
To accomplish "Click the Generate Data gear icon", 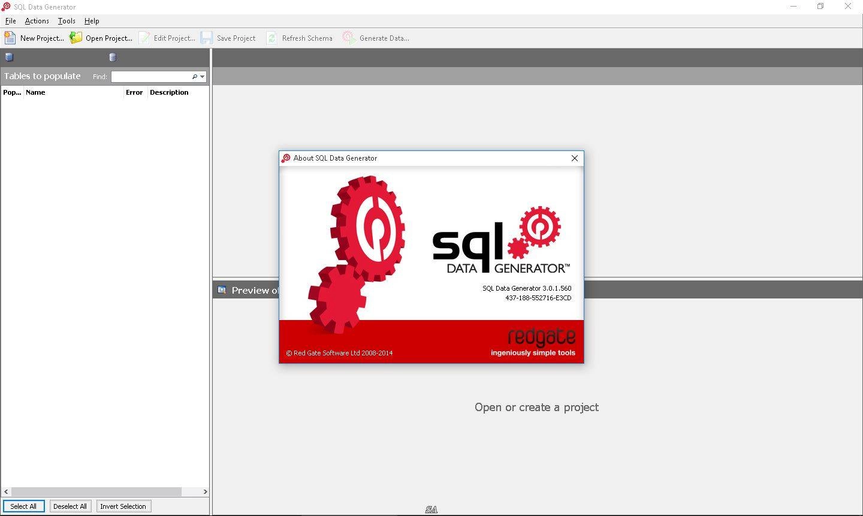I will [349, 38].
